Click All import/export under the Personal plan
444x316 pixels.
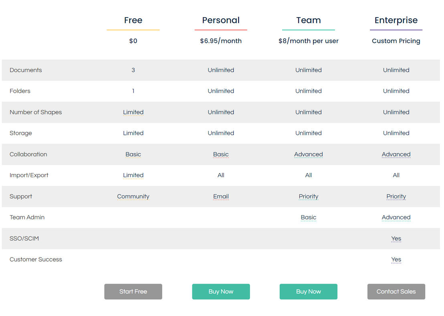221,175
